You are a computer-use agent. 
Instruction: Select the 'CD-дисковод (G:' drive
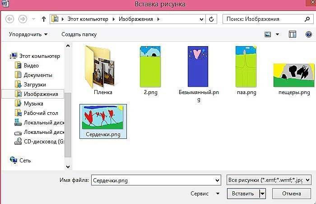39,142
